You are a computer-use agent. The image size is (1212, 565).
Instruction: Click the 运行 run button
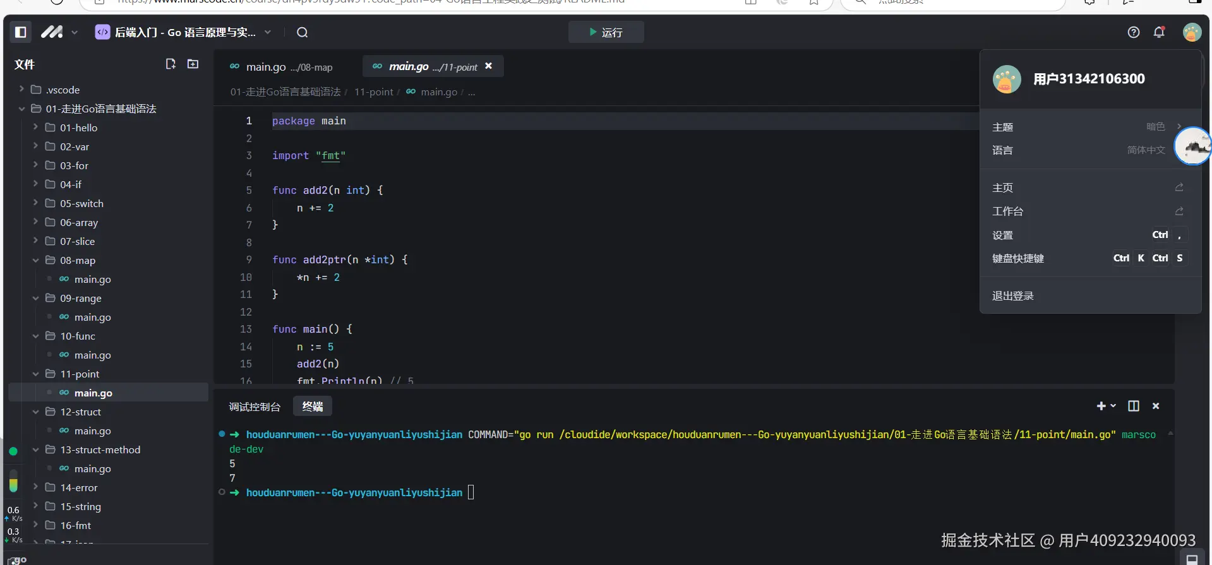coord(606,32)
